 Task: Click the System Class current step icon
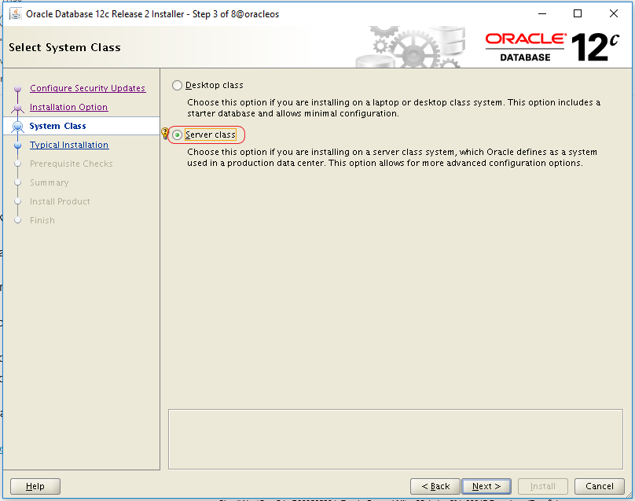pyautogui.click(x=17, y=127)
